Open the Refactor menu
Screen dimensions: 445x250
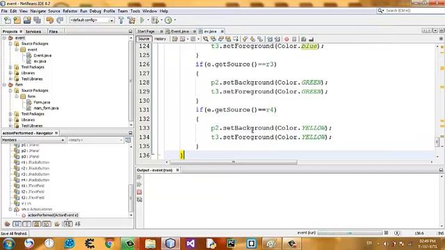tap(70, 11)
